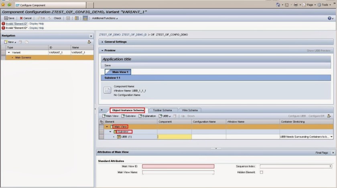Click the first Invalid "Element ID" link
Viewport: 337px width, 188px height.
16,24
